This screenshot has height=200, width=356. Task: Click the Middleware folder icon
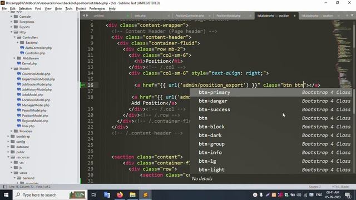(19, 58)
